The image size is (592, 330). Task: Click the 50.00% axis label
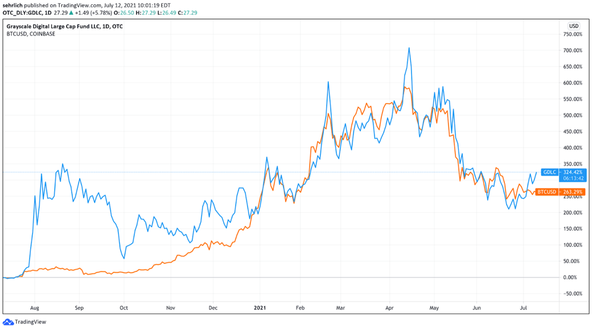point(571,261)
